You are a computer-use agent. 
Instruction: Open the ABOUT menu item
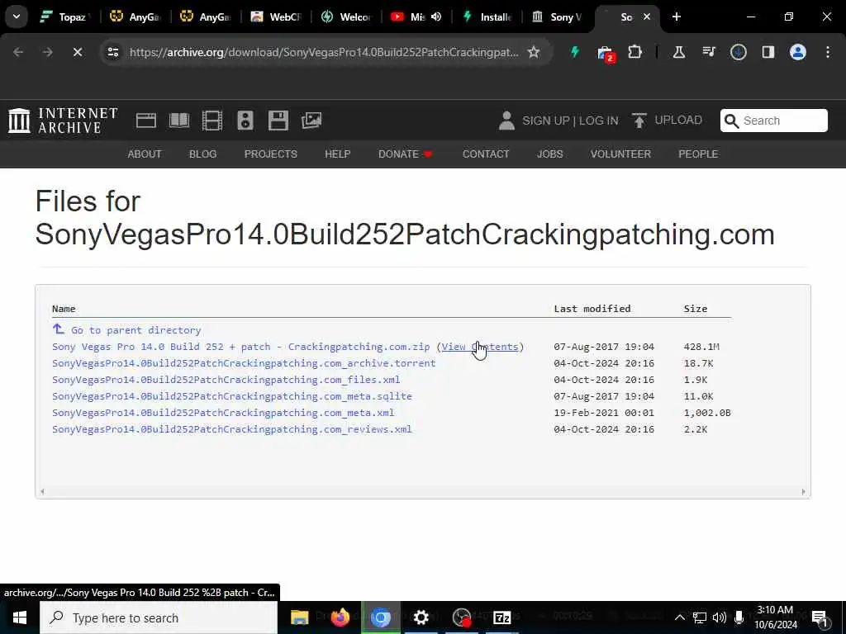click(x=144, y=154)
